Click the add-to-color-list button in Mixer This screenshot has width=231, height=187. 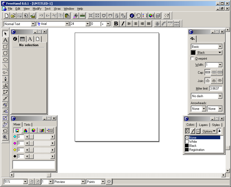(x=49, y=130)
